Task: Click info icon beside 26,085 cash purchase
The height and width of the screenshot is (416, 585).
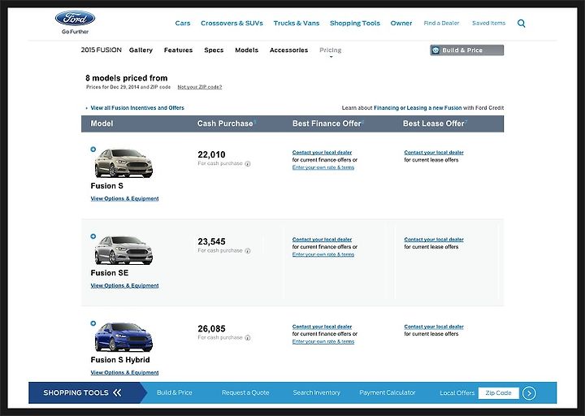Action: pos(248,338)
